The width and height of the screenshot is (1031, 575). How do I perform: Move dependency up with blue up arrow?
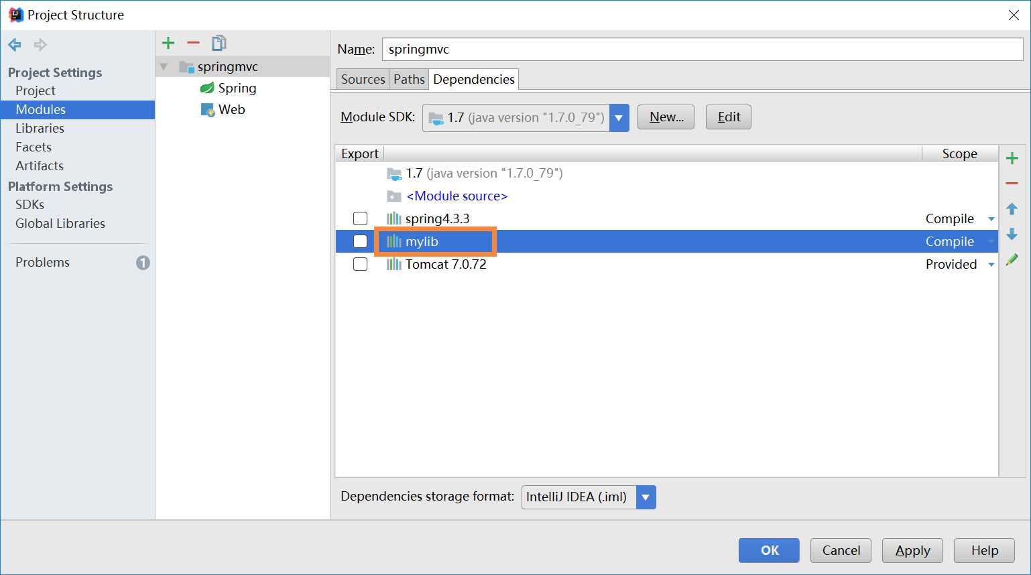(1012, 209)
